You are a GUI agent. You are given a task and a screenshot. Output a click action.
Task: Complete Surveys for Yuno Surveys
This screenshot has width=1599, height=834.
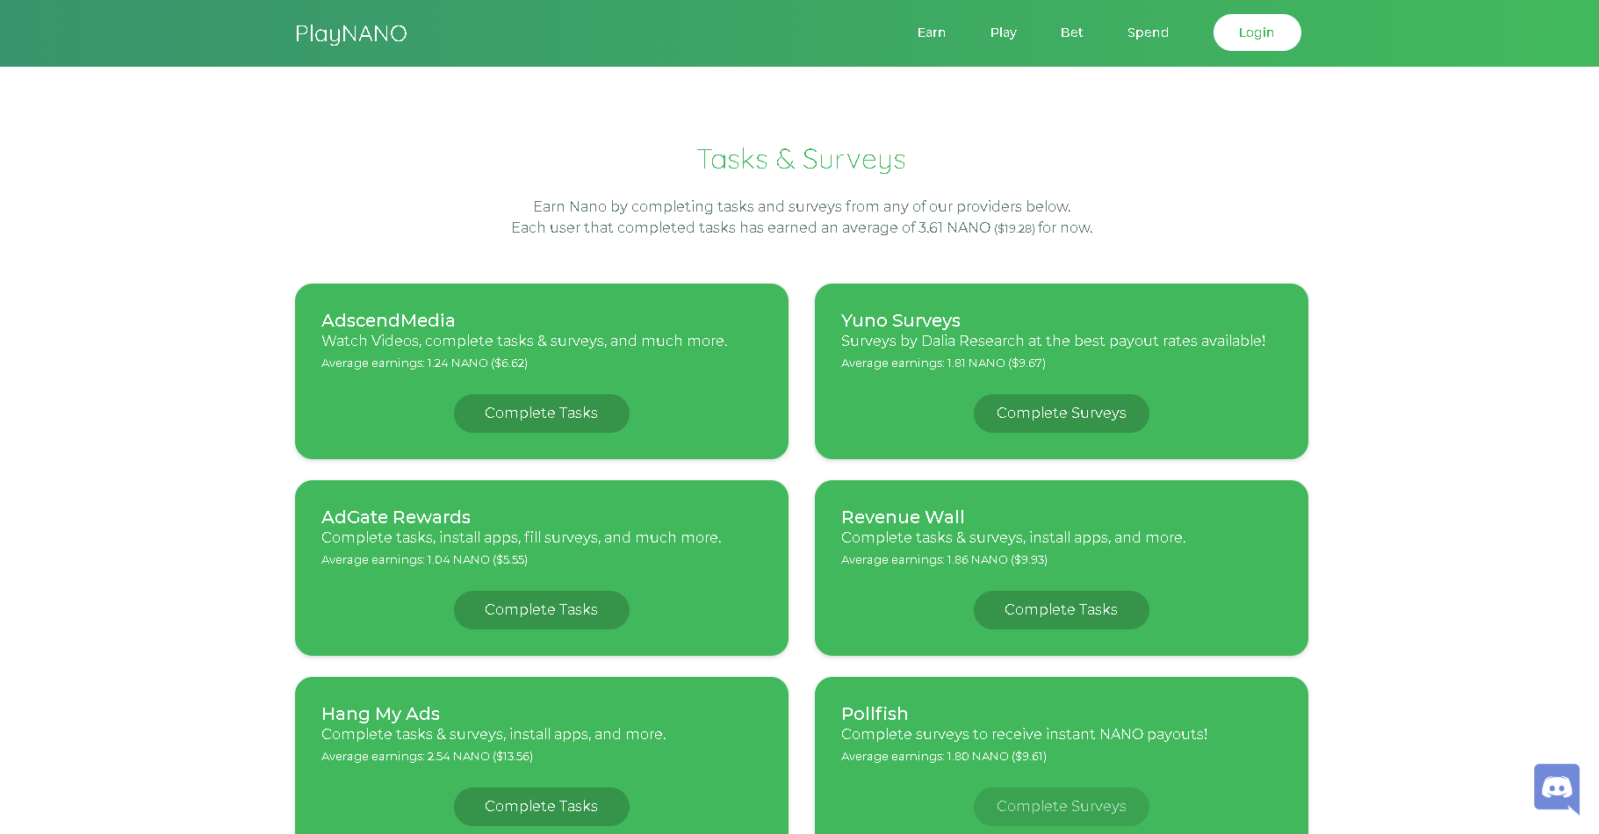tap(1062, 413)
